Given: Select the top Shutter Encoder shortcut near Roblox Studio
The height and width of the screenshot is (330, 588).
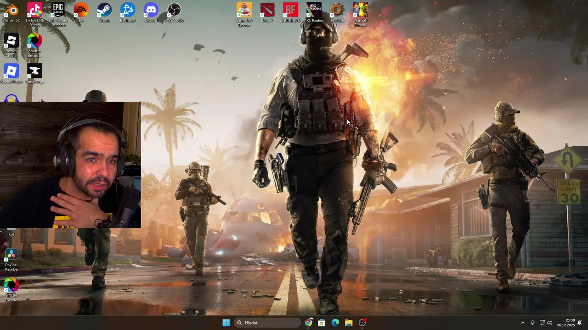Looking at the screenshot, I should (34, 45).
